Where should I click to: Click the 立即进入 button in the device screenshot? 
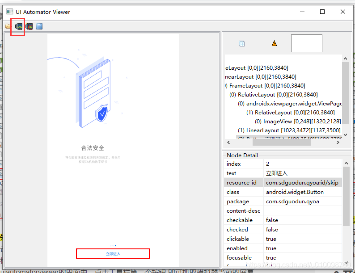[113, 254]
